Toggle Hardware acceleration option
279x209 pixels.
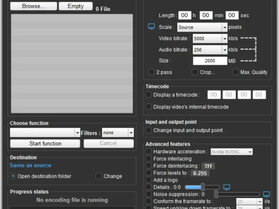[x=149, y=152]
